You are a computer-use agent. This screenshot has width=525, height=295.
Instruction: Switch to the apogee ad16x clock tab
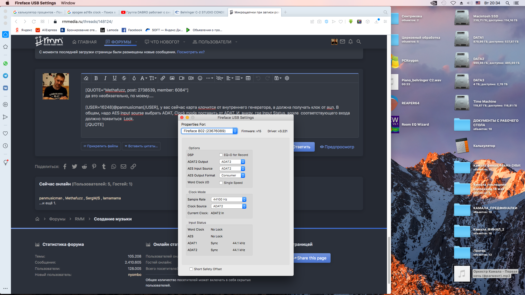click(92, 12)
